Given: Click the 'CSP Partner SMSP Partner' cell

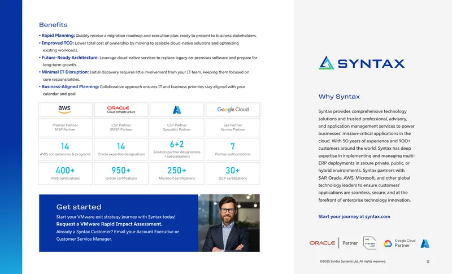Looking at the screenshot, I should [121, 127].
